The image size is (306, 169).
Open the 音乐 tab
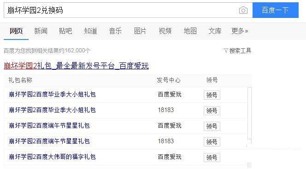[115, 31]
